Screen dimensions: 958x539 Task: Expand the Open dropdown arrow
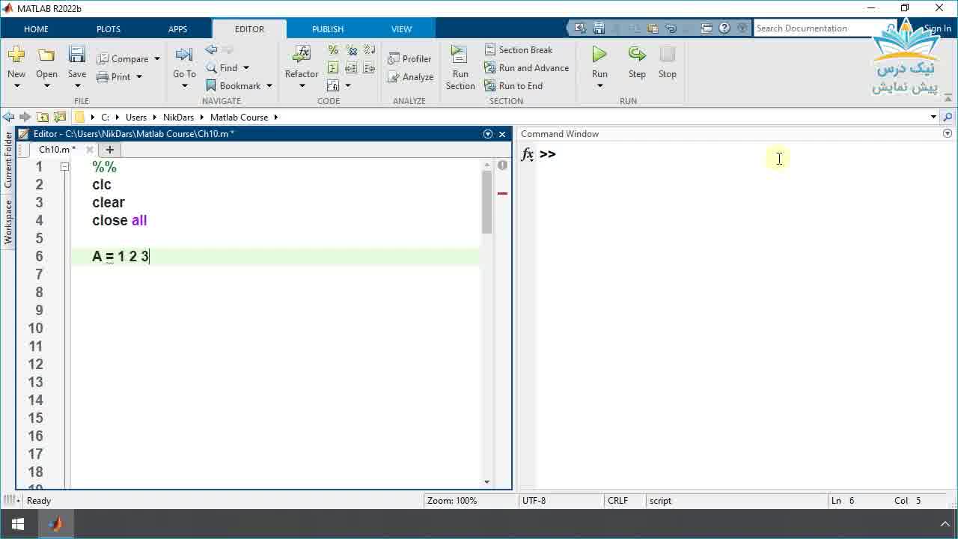click(x=46, y=85)
